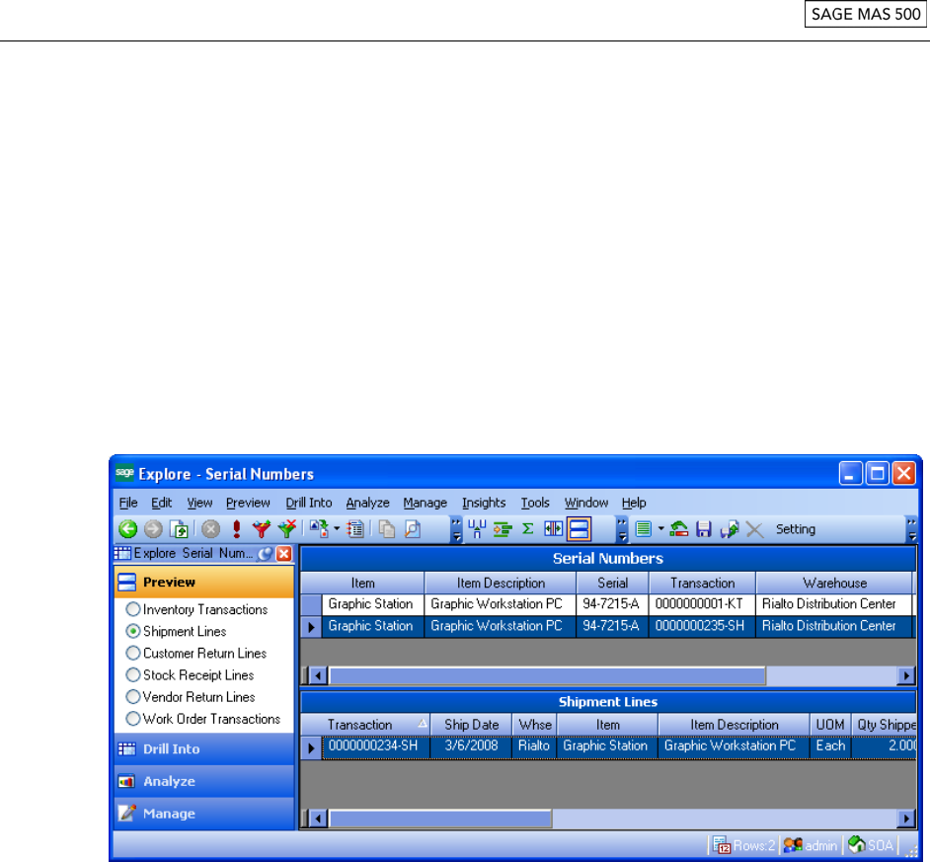930x862 pixels.
Task: Click the fit column widths icon
Action: click(554, 528)
